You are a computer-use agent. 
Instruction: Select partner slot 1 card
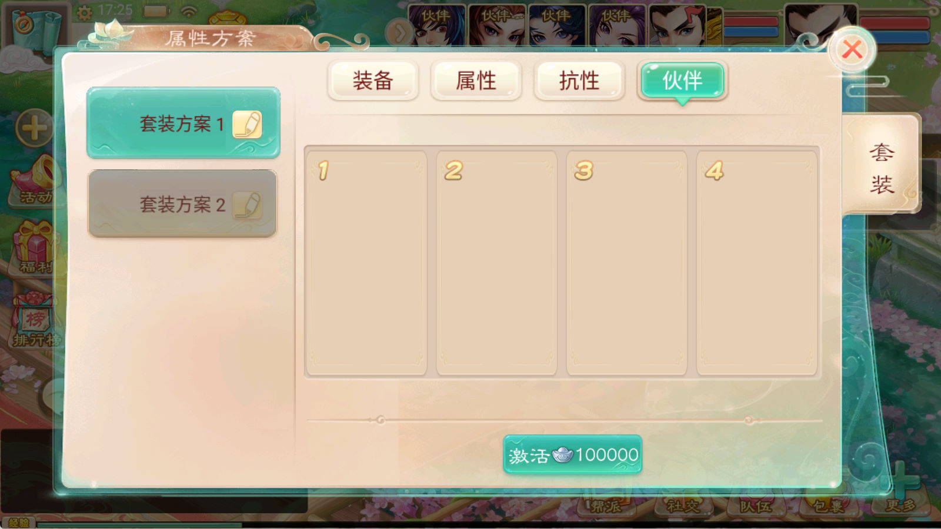tap(366, 263)
